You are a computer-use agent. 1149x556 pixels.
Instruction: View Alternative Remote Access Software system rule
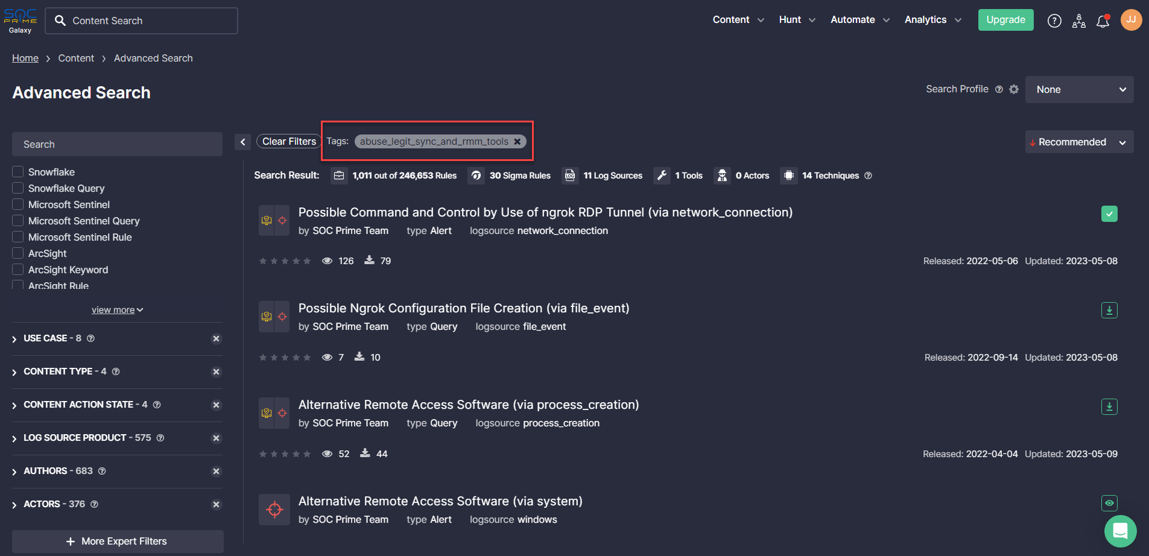coord(1109,503)
